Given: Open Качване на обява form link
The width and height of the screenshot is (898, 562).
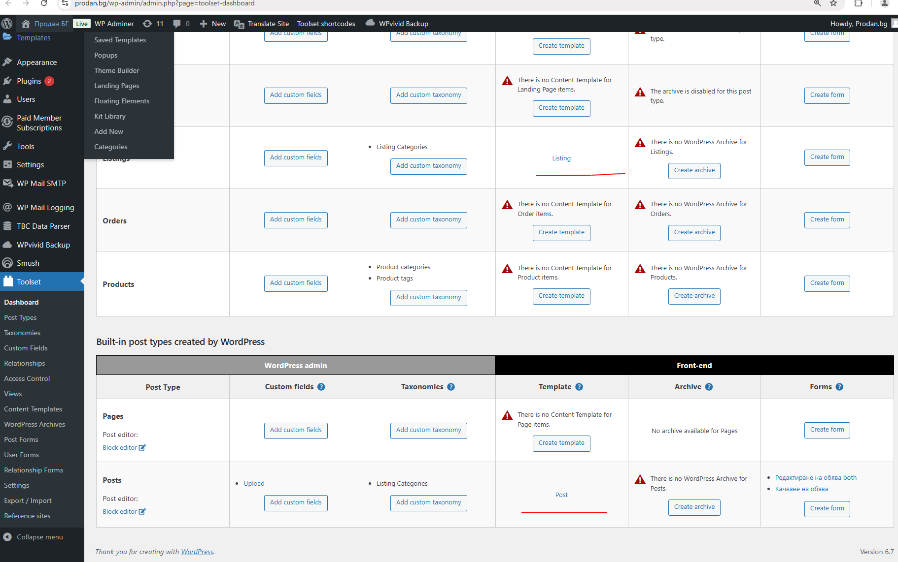Looking at the screenshot, I should point(801,489).
